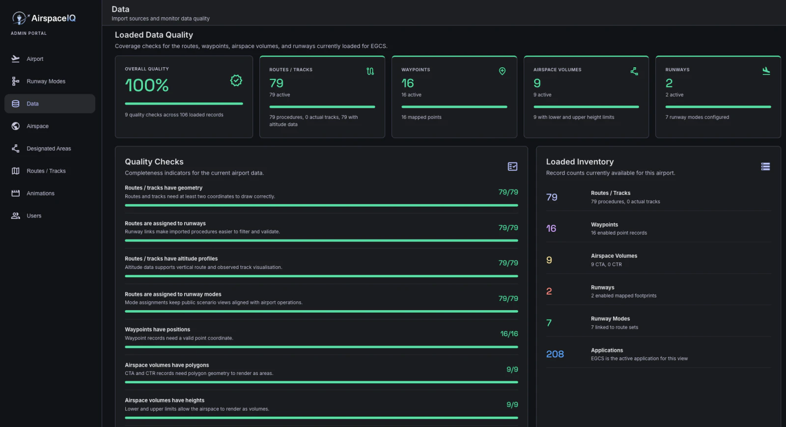Click the Animations clapperboard icon
Image resolution: width=786 pixels, height=427 pixels.
tap(16, 193)
